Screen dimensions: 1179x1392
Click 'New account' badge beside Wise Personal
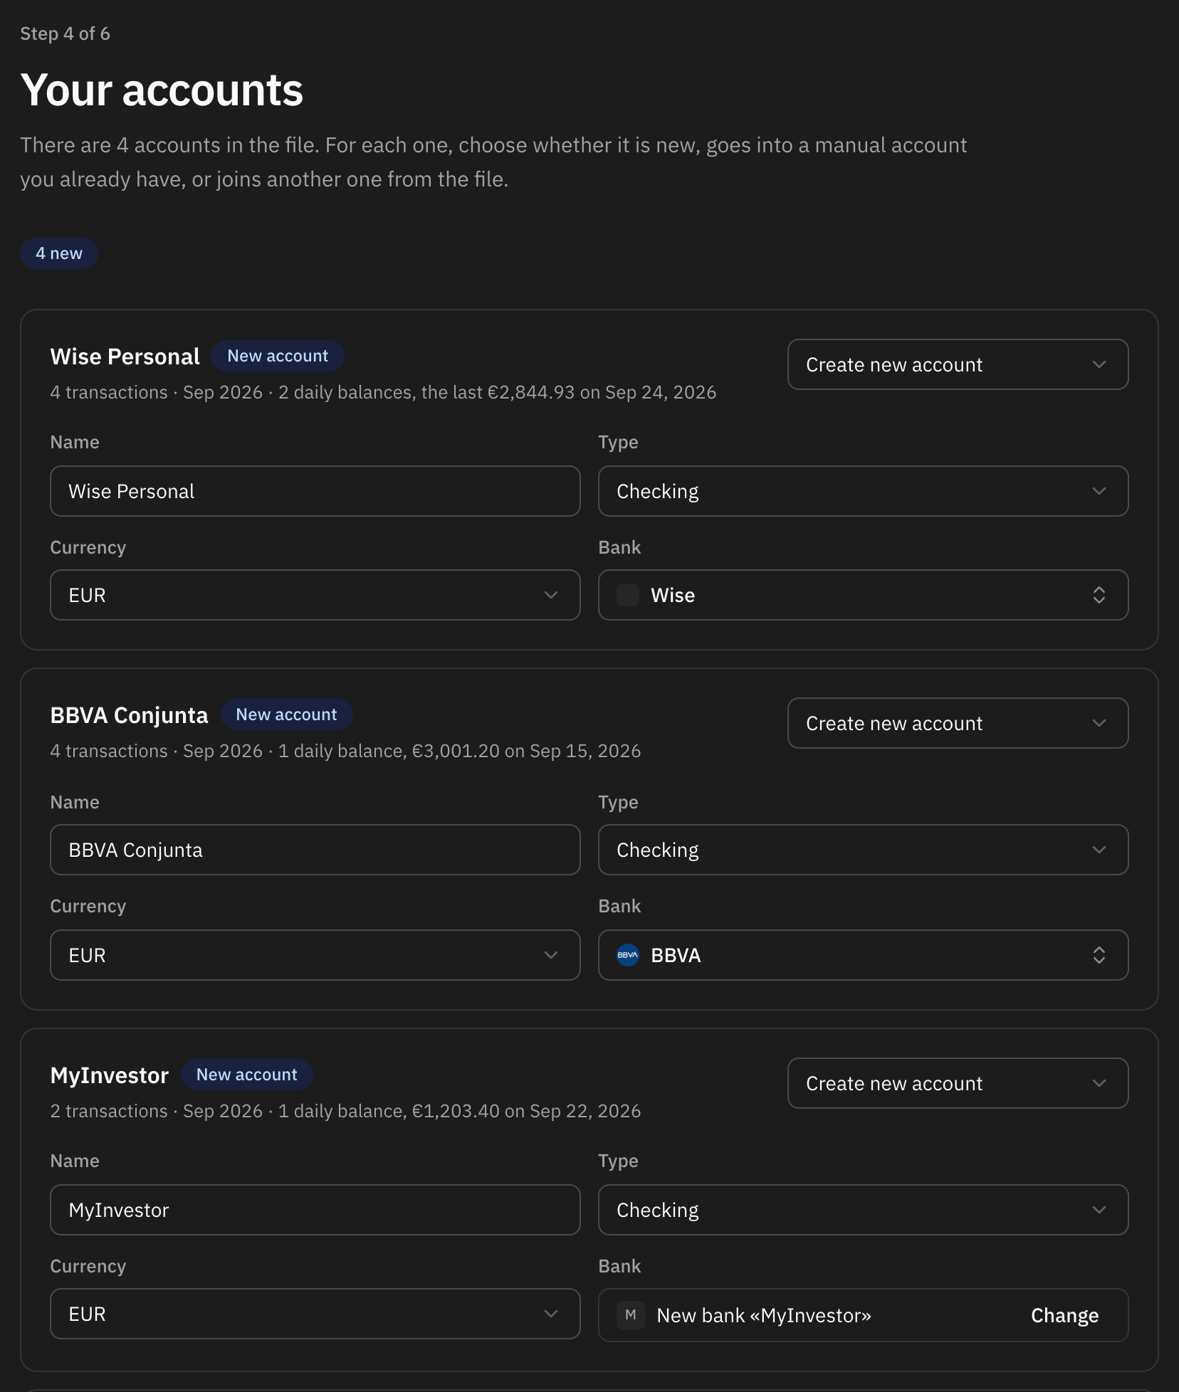[x=278, y=356]
